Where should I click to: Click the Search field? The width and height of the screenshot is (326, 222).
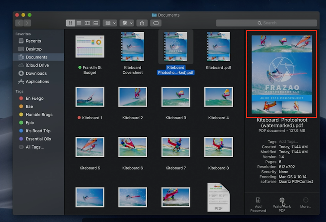pyautogui.click(x=266, y=23)
